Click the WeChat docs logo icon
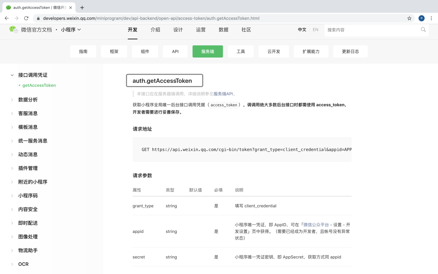This screenshot has height=274, width=438. pos(13,30)
